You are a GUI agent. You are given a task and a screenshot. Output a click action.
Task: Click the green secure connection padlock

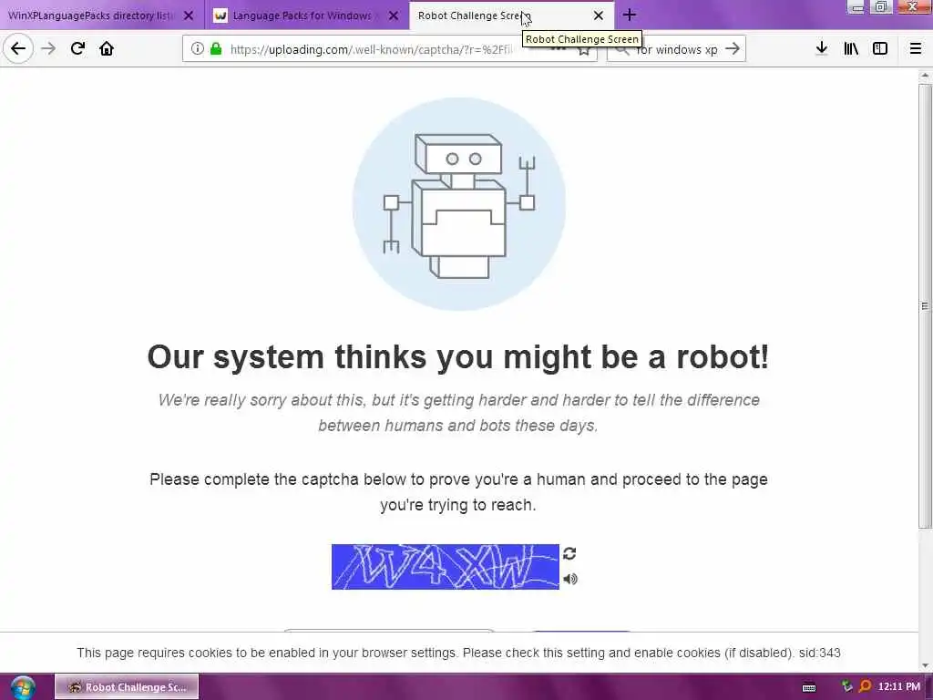pos(216,49)
